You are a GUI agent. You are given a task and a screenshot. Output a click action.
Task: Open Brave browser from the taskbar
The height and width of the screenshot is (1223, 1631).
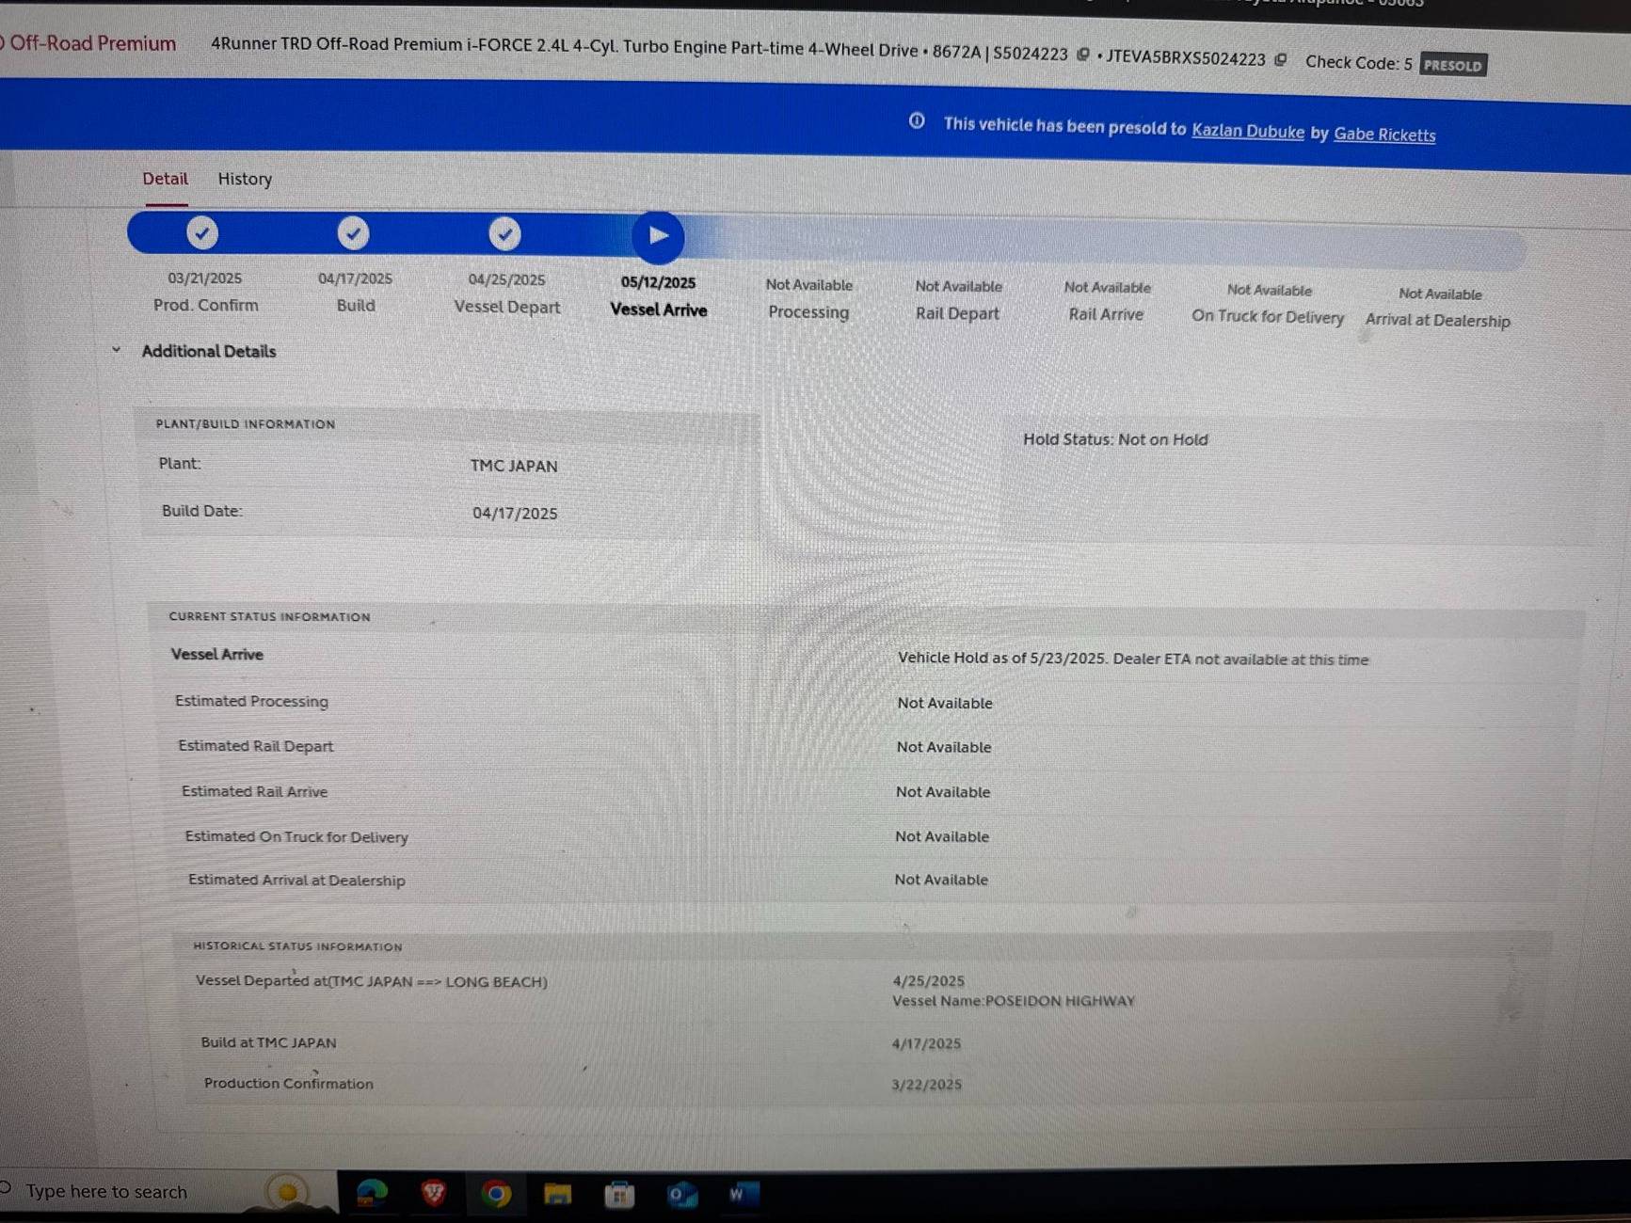point(434,1193)
